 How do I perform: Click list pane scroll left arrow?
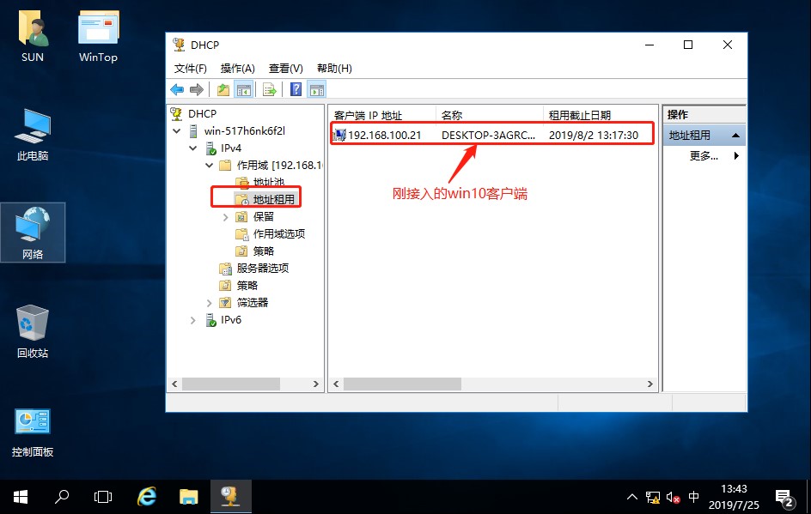pos(336,384)
